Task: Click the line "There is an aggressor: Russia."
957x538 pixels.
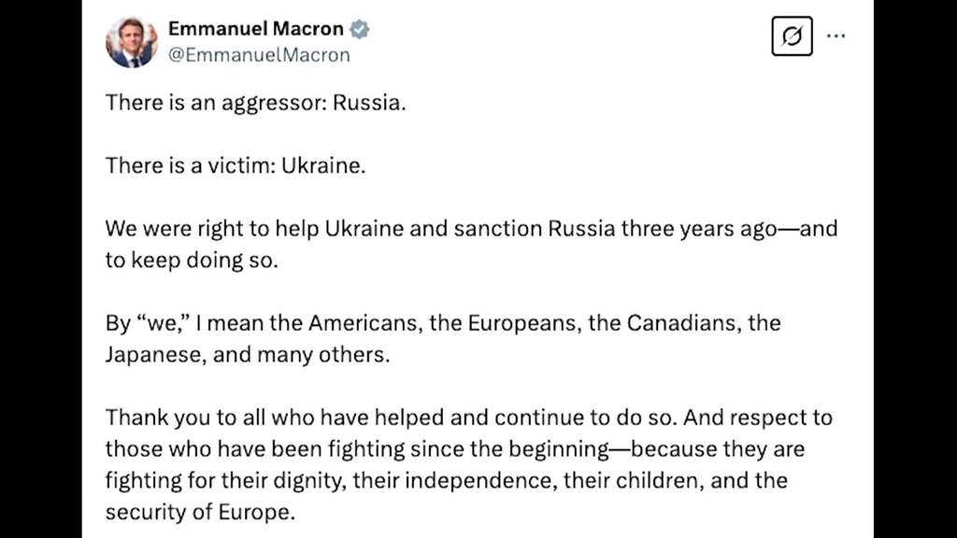Action: pos(255,102)
